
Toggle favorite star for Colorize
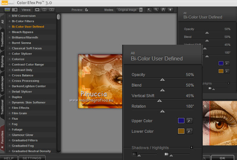coord(9,59)
